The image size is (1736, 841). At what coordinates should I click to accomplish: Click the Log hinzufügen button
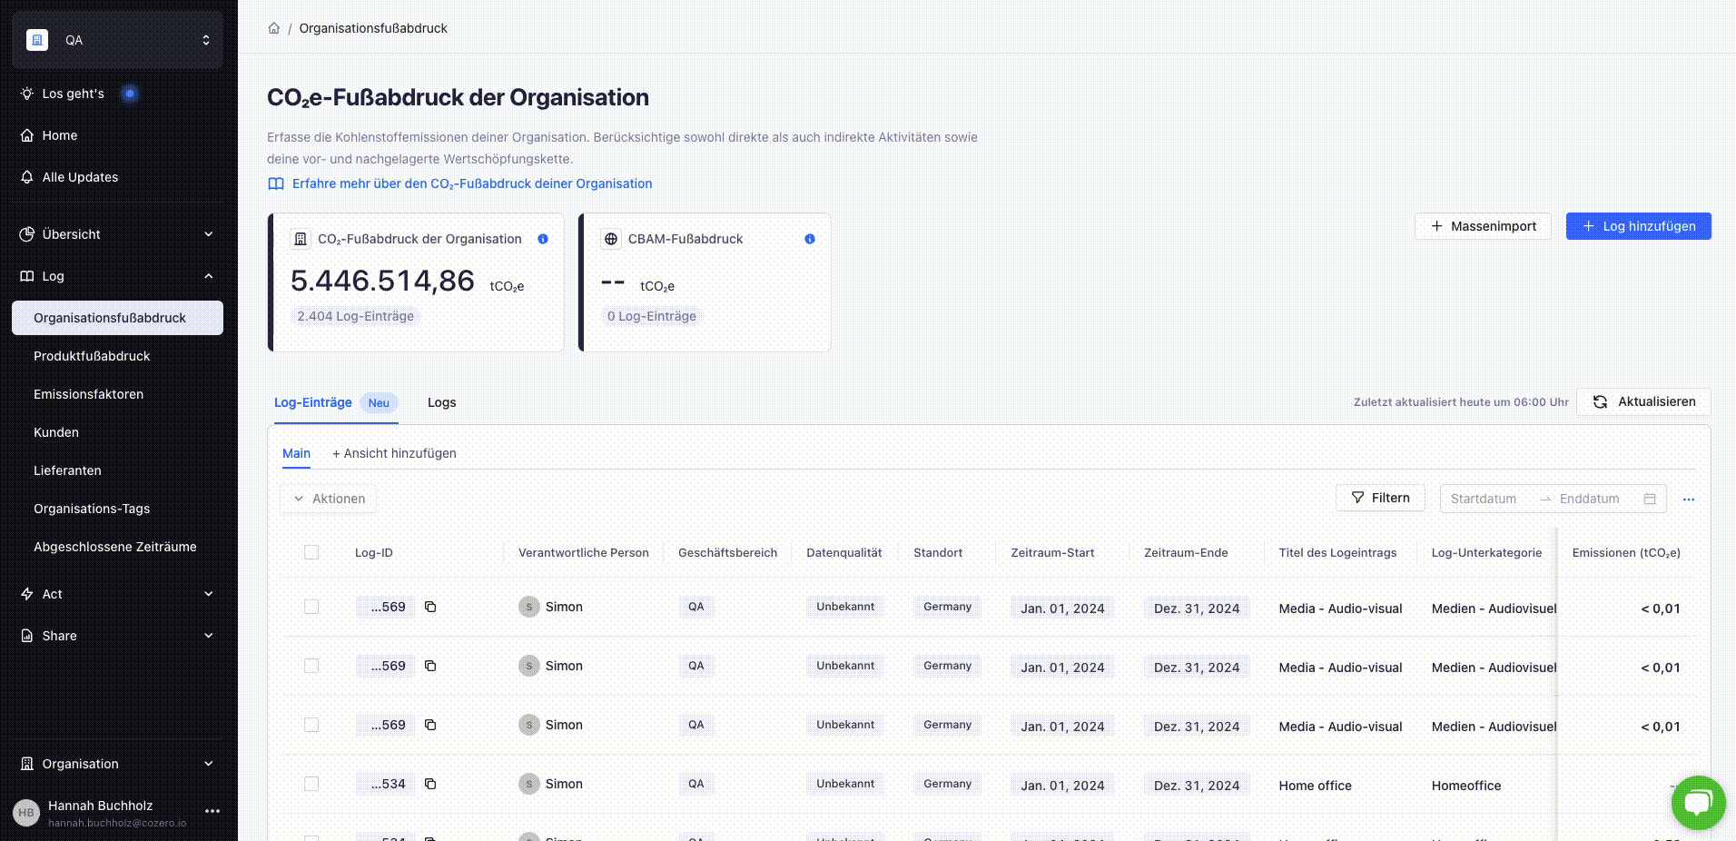click(x=1638, y=226)
